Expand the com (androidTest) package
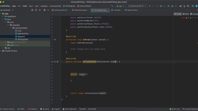The width and height of the screenshot is (198, 111). [5, 42]
